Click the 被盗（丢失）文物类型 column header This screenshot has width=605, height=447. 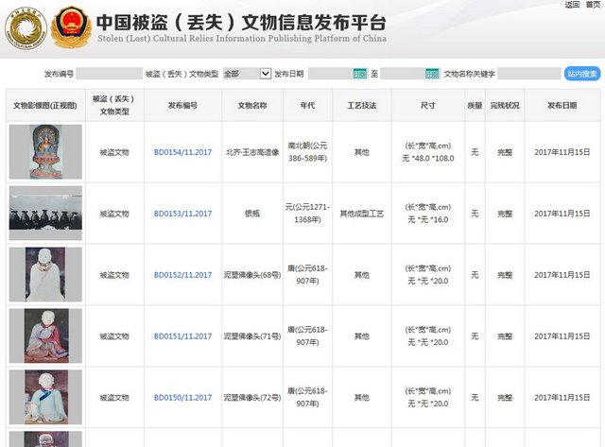(x=114, y=105)
